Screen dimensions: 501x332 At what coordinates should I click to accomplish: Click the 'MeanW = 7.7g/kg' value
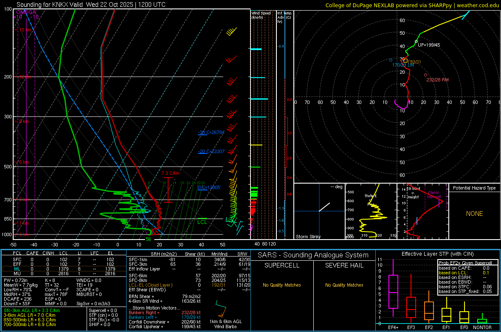coord(20,285)
